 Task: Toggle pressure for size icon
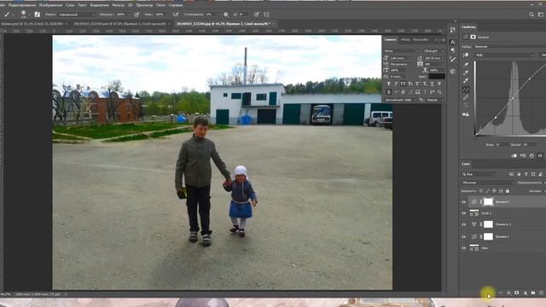click(x=256, y=14)
